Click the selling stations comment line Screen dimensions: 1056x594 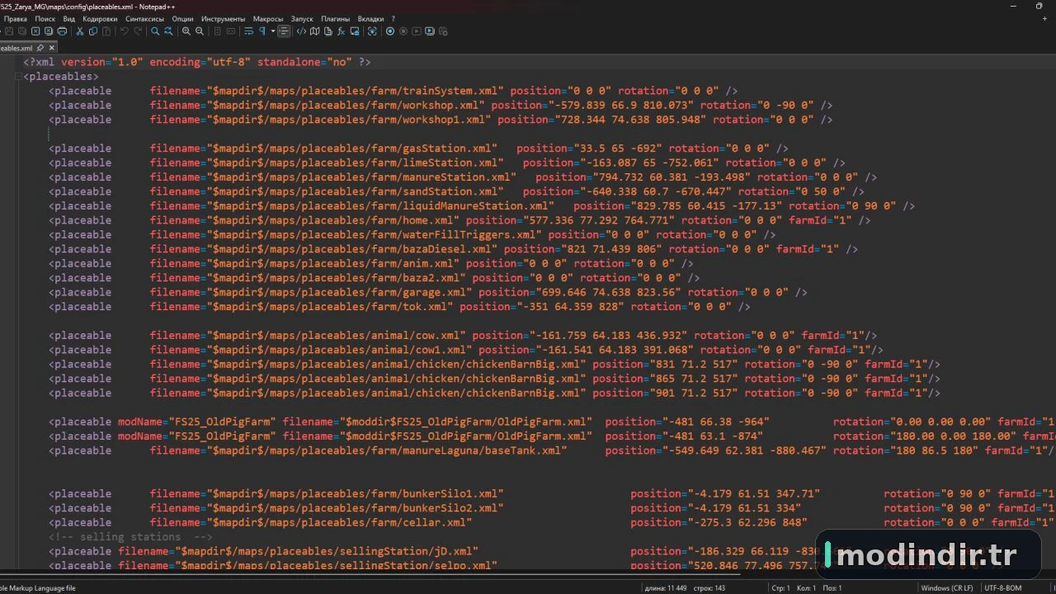[x=130, y=537]
